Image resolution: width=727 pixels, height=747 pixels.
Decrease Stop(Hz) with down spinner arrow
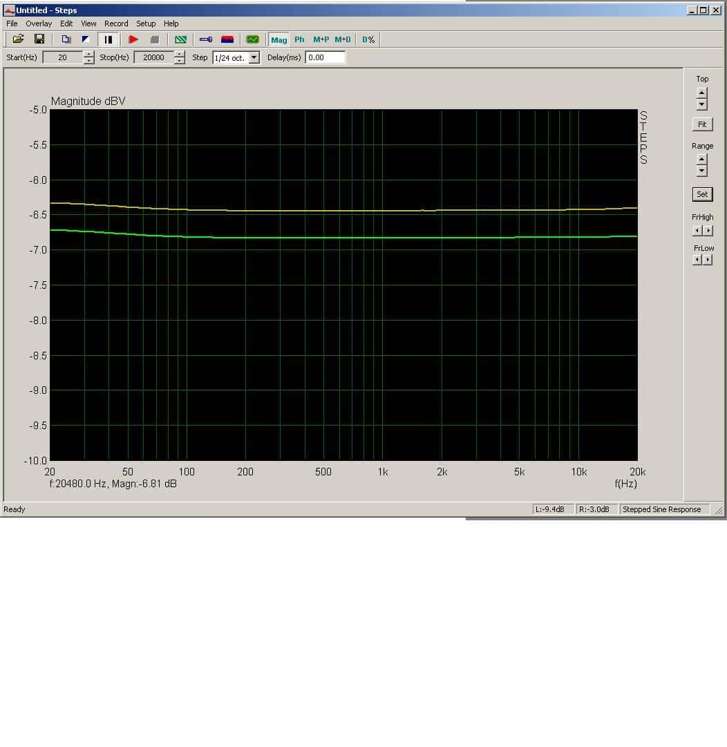(179, 61)
